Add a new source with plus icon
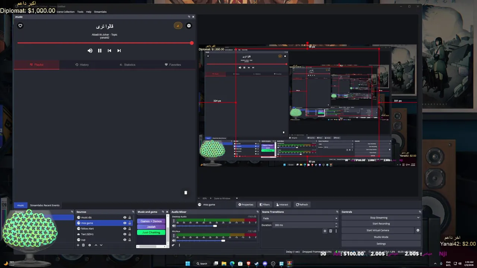The image size is (477, 268). pyautogui.click(x=78, y=245)
